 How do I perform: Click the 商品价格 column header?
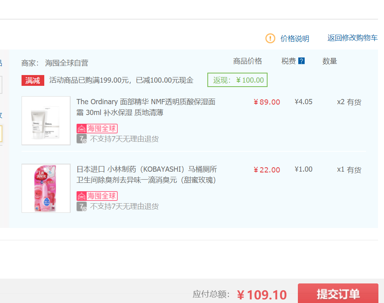click(x=248, y=61)
